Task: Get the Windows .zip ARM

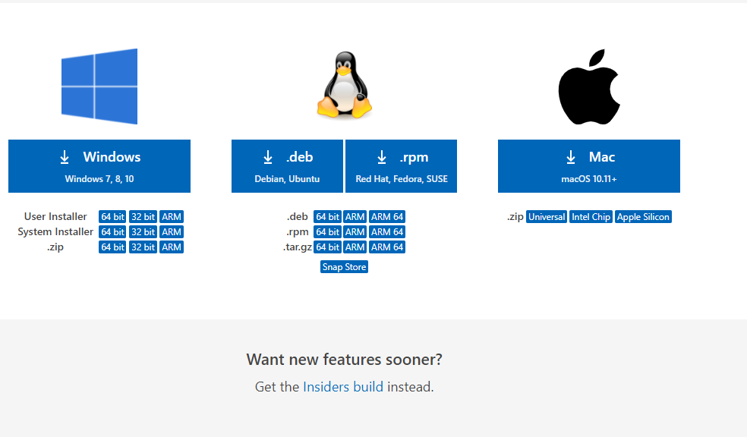Action: tap(172, 247)
